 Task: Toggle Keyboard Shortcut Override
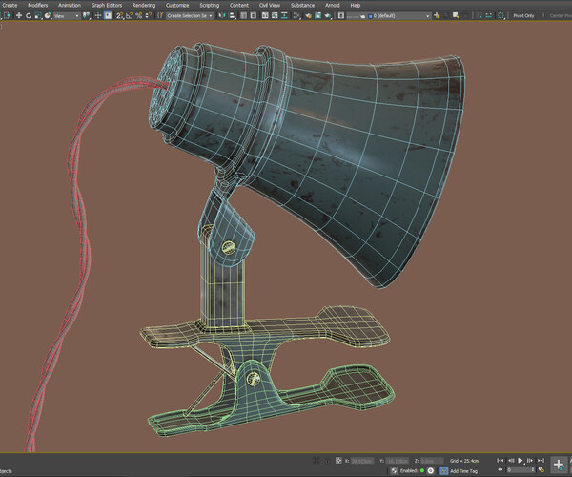click(108, 15)
